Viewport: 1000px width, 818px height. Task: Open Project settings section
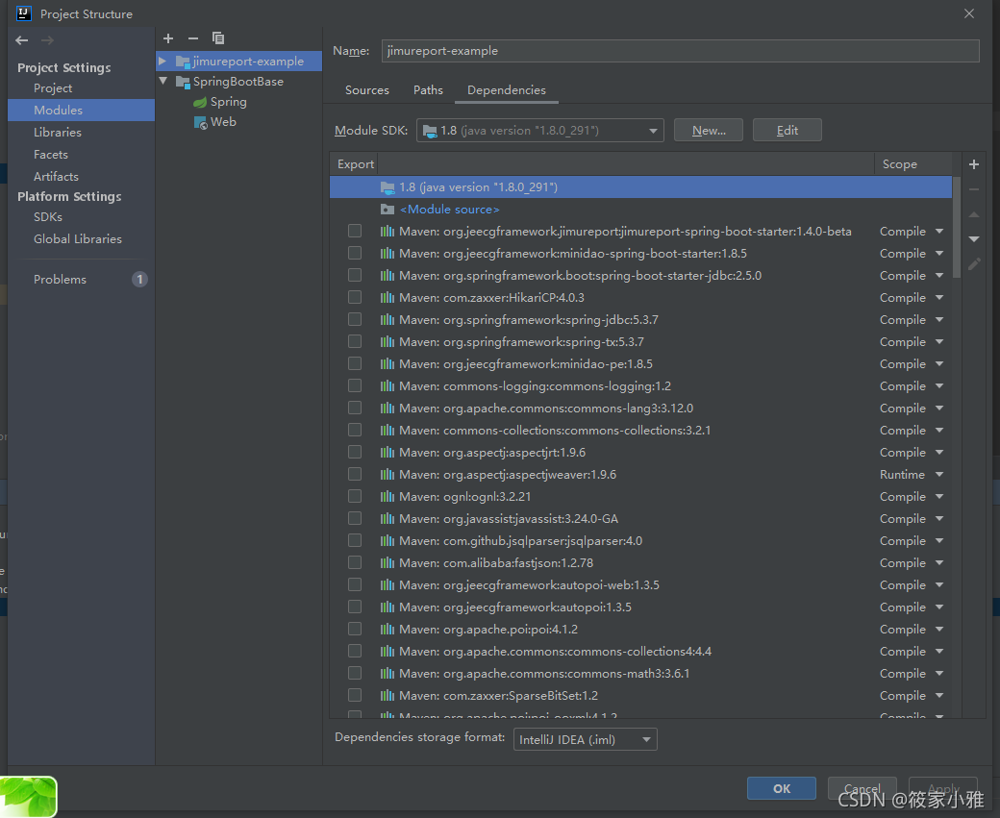[53, 88]
